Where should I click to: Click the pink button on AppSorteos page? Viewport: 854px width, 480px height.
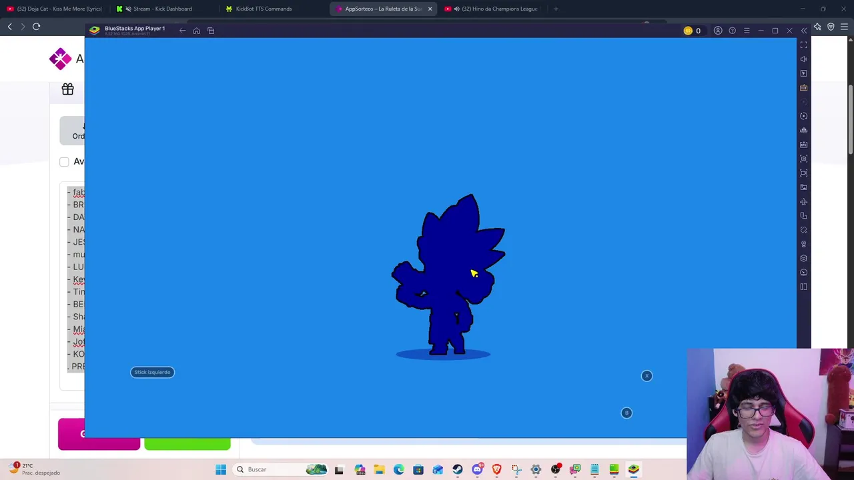[x=99, y=434]
